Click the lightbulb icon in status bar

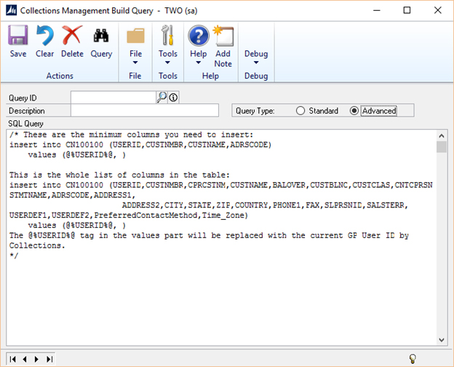(413, 358)
